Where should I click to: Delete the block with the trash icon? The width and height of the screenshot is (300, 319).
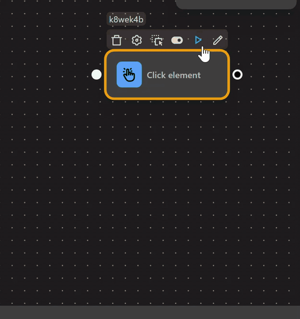[116, 40]
